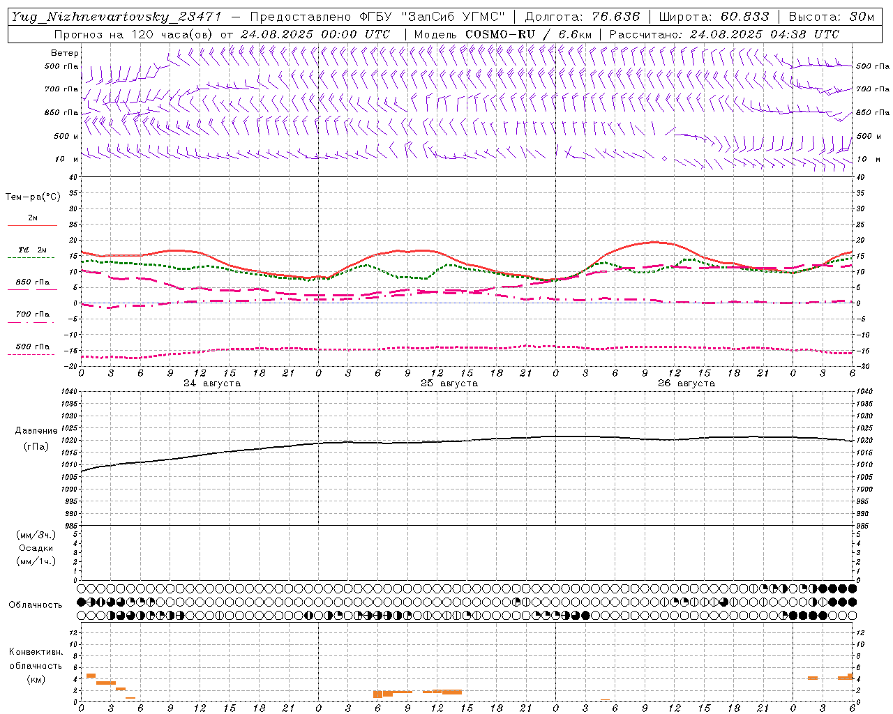Click the 850 гПа legend label in the temperature legend

click(33, 282)
